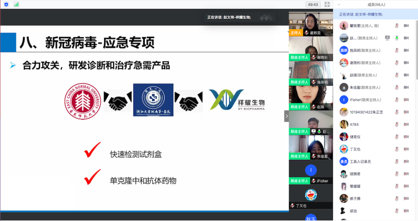Click 赵琪 camera icon in list

[406, 75]
